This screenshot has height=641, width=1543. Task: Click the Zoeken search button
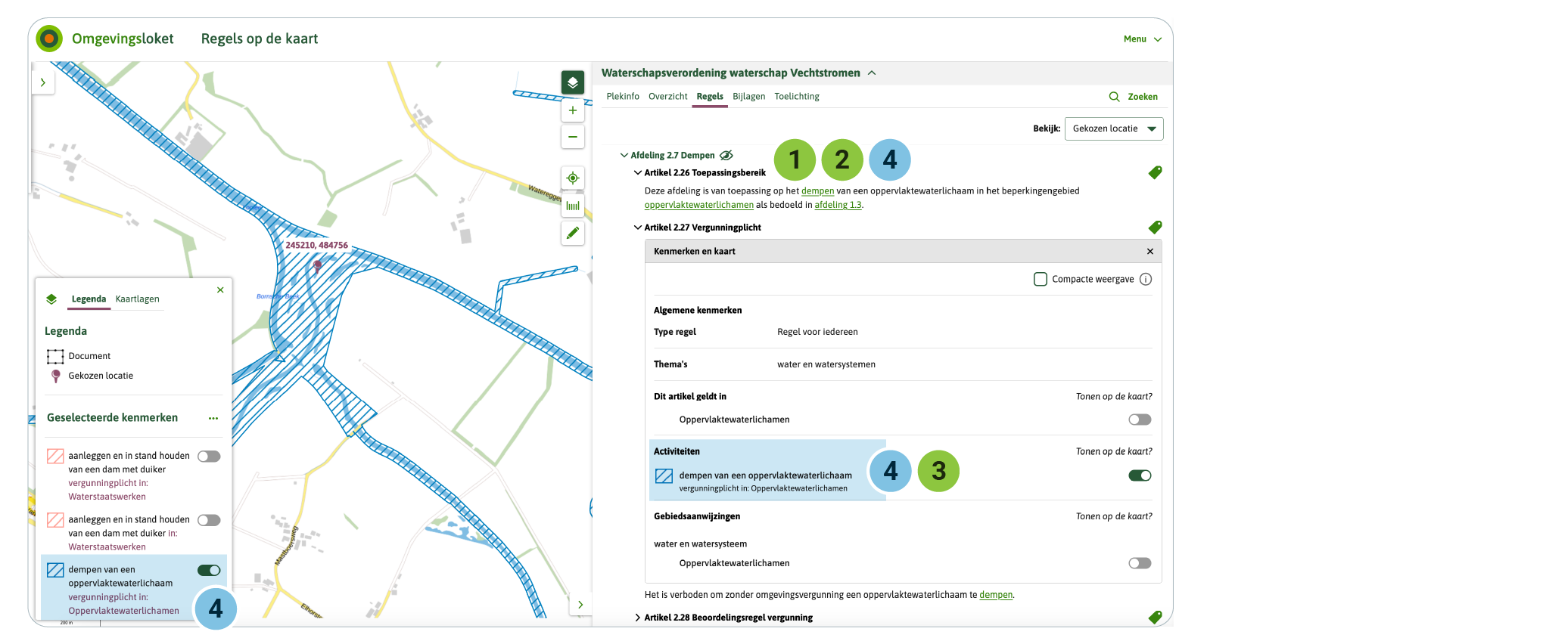[1134, 97]
